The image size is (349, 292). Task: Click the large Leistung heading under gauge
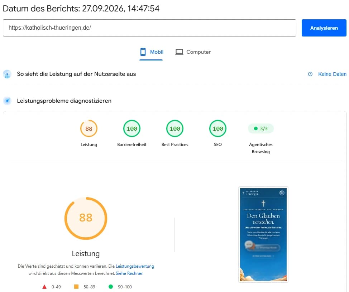click(86, 254)
